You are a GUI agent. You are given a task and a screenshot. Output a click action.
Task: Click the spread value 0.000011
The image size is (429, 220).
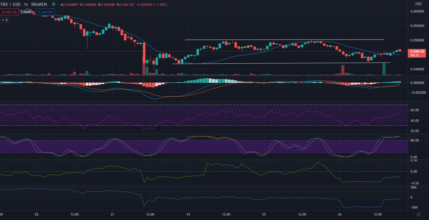[27, 12]
